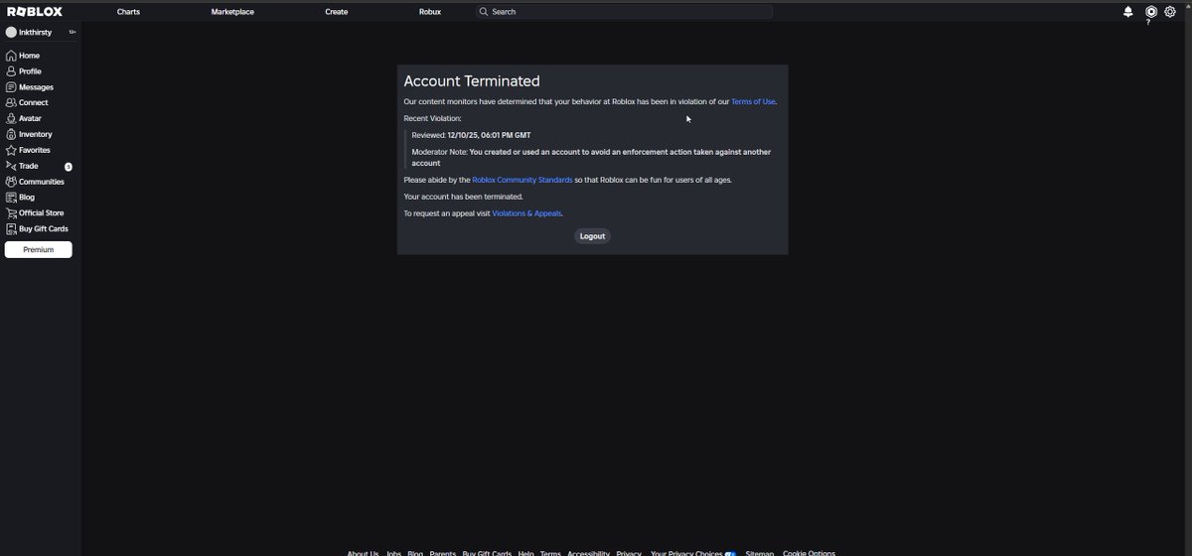Click the Inventory lock-bag icon
Image resolution: width=1192 pixels, height=556 pixels.
click(x=11, y=134)
